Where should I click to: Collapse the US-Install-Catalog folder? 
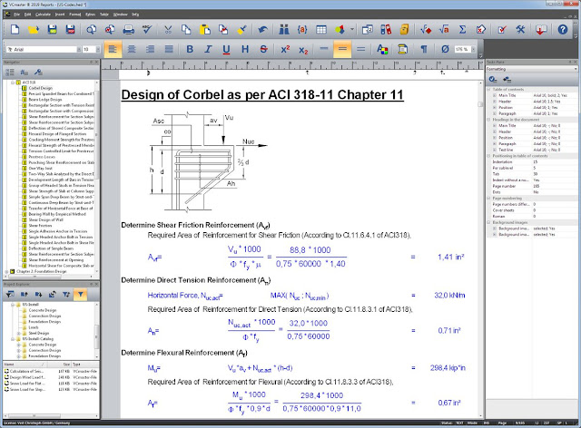[x=12, y=339]
